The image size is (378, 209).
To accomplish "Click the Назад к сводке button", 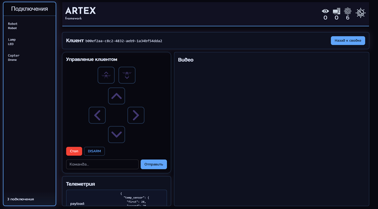I will click(348, 40).
